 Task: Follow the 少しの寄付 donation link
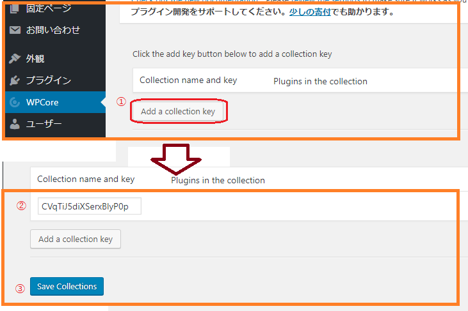pyautogui.click(x=310, y=12)
